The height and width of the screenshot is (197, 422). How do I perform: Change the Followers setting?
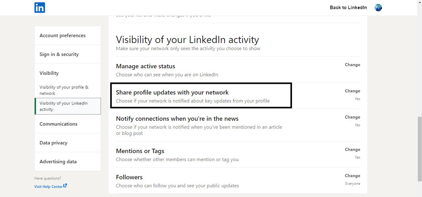point(352,176)
